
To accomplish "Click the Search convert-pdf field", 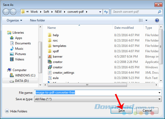I will click(136, 12).
